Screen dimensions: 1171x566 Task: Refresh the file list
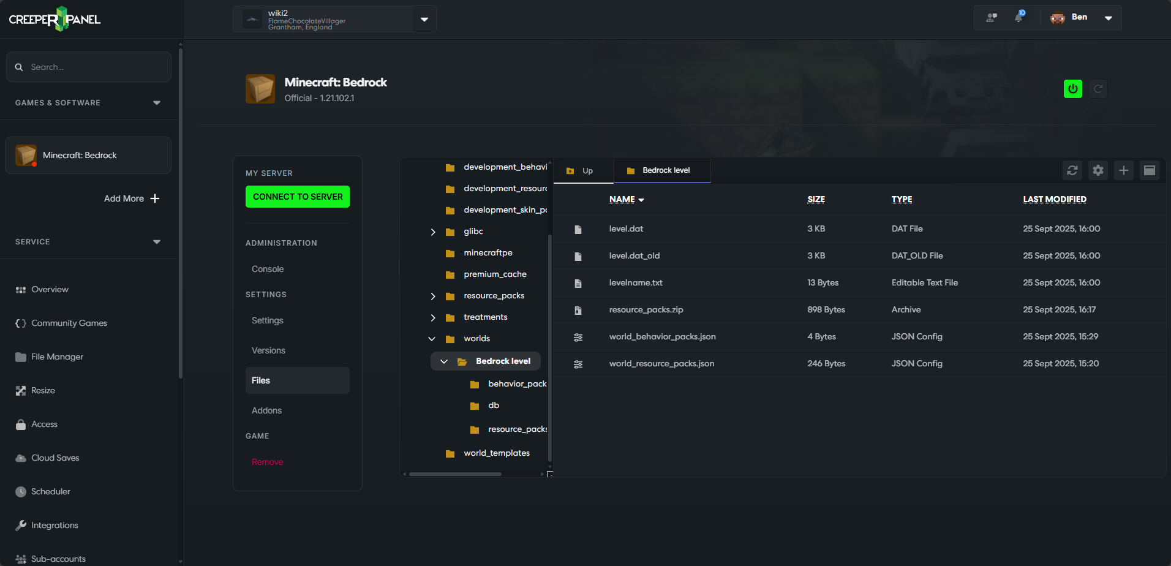(x=1072, y=170)
